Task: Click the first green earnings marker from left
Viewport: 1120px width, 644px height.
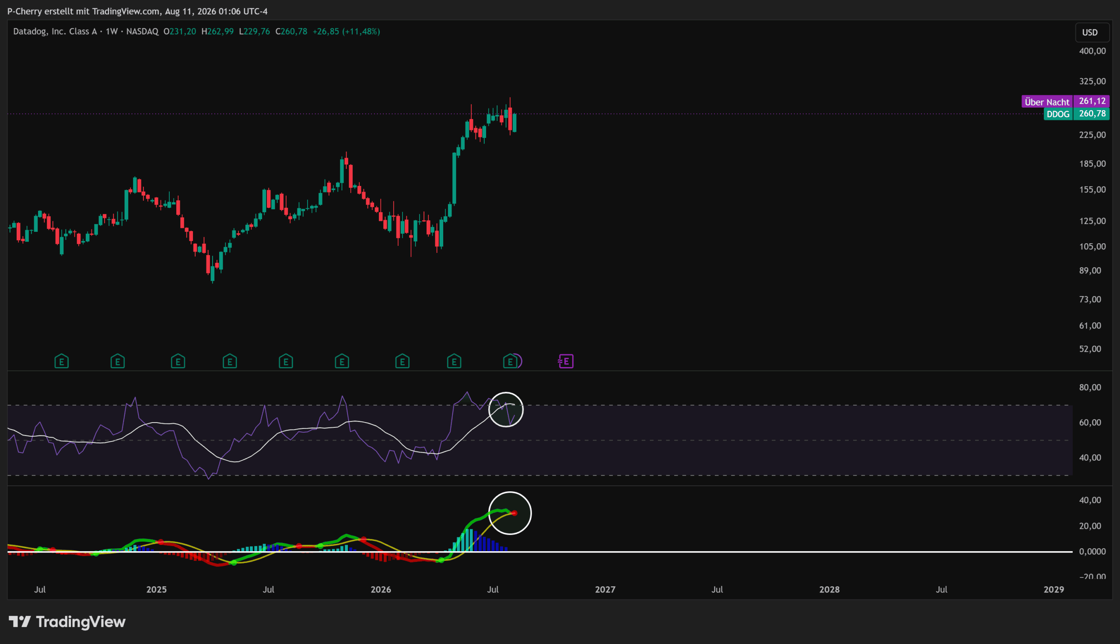Action: [61, 361]
